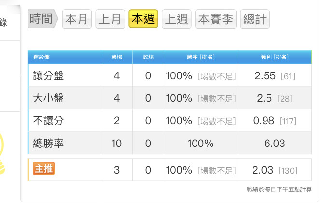
Task: Select the 不讓分 row label
Action: coord(48,121)
